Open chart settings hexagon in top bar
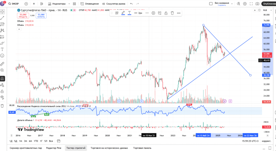Image resolution: width=276 pixels, height=151 pixels. pyautogui.click(x=245, y=4)
